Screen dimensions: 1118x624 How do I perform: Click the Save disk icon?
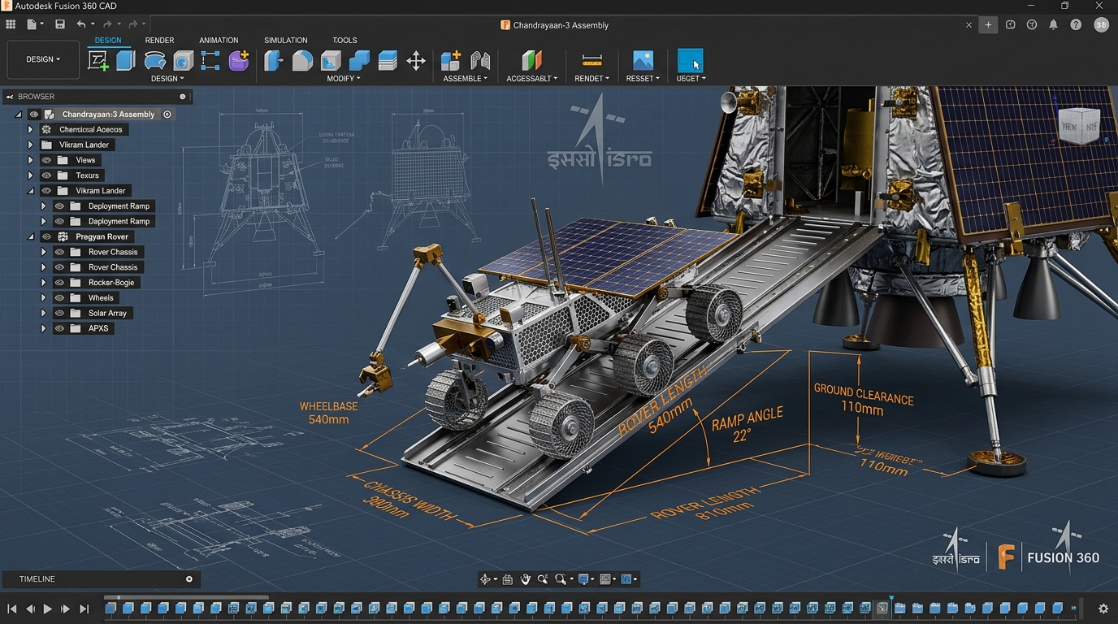click(x=60, y=24)
